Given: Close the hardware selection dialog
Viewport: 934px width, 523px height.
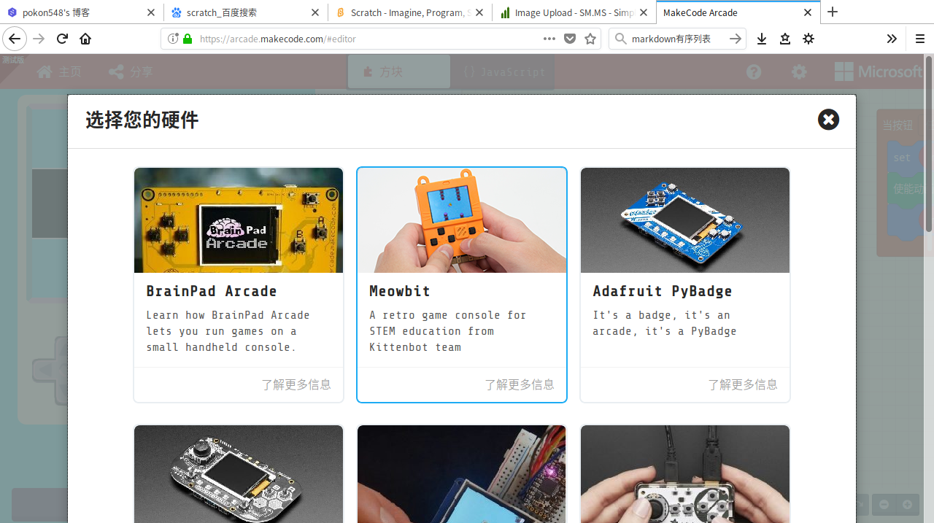Looking at the screenshot, I should pyautogui.click(x=828, y=120).
